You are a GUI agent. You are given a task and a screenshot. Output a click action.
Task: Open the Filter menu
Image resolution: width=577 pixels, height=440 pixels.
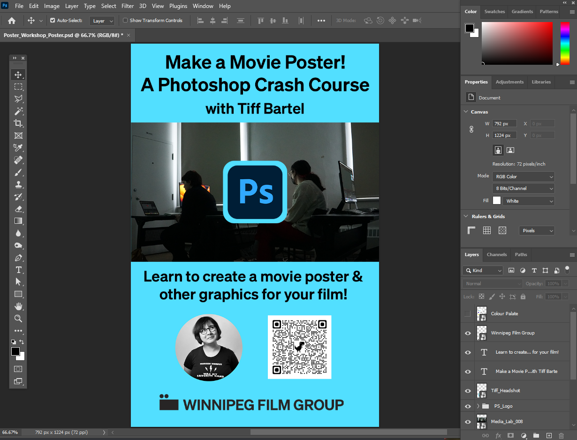(x=128, y=6)
